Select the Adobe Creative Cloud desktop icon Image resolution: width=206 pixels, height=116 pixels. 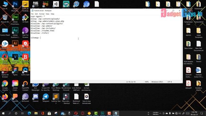(x=15, y=85)
